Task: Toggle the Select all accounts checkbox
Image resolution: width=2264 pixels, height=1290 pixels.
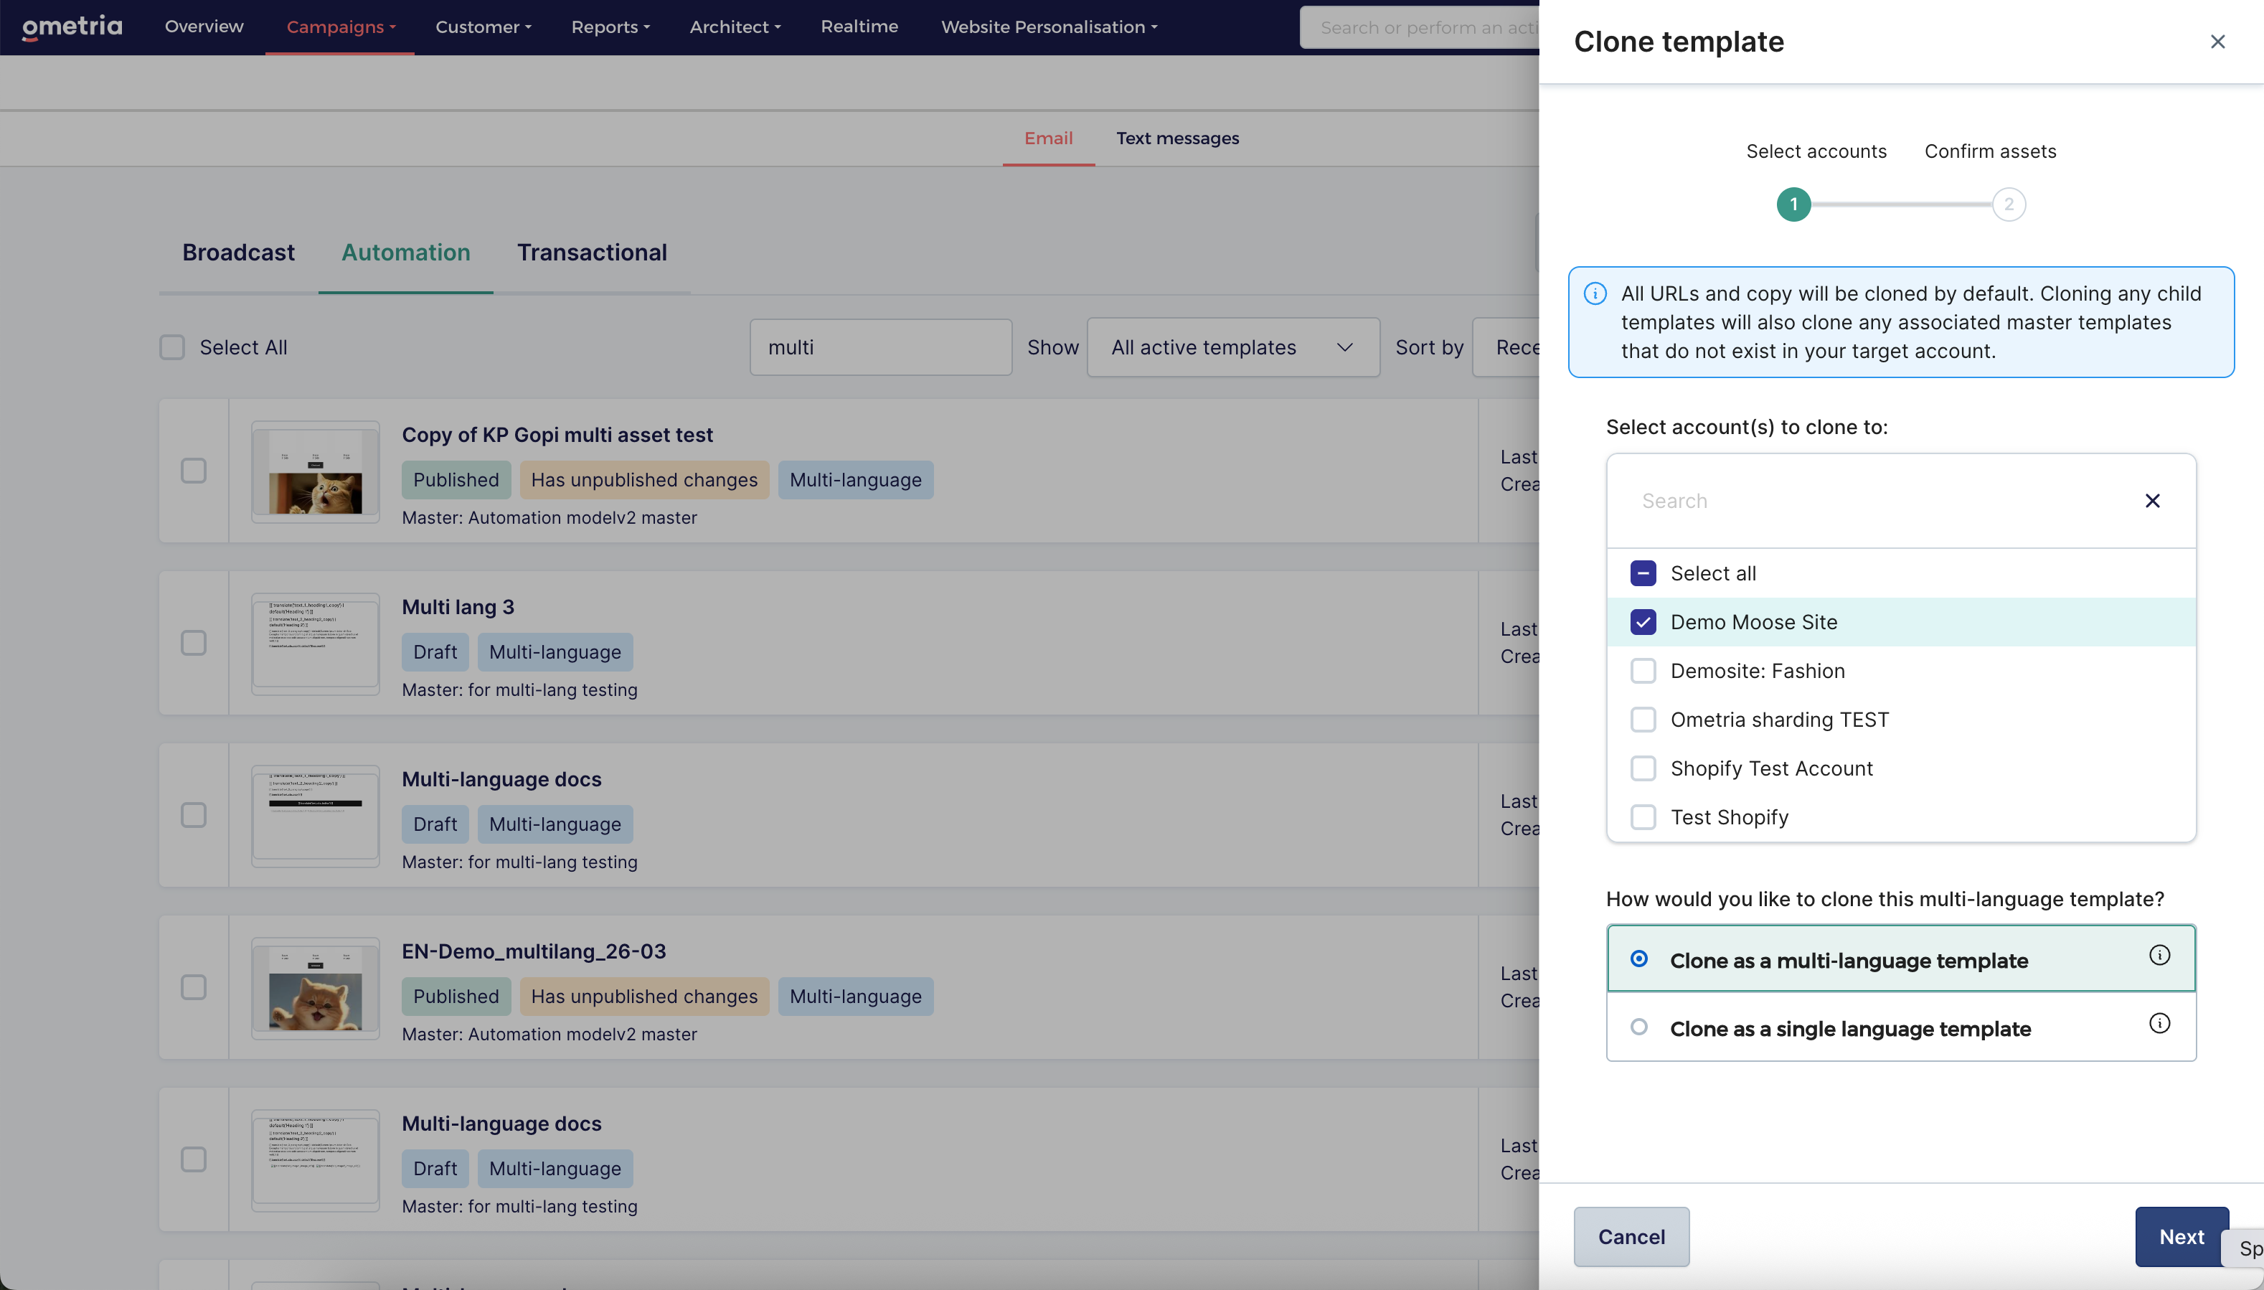Action: [1643, 573]
